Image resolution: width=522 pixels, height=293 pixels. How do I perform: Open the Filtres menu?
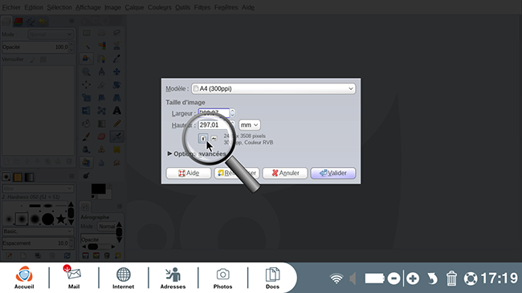pos(202,7)
